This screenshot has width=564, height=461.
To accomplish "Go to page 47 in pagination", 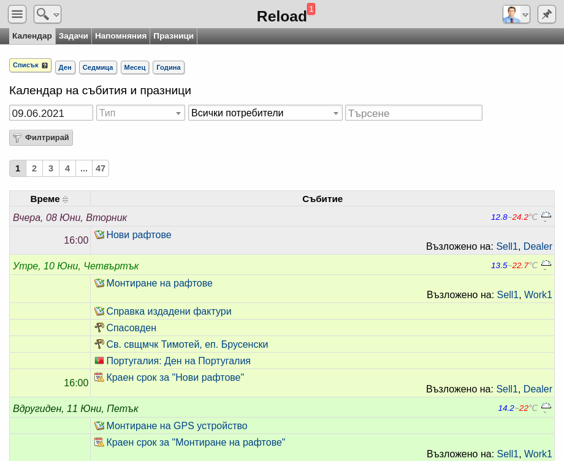I will point(101,168).
